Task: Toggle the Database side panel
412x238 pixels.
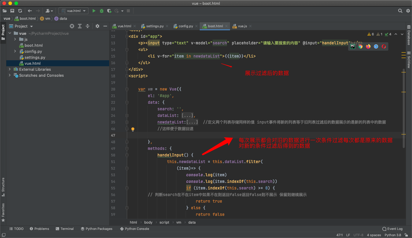Action: pos(409,35)
